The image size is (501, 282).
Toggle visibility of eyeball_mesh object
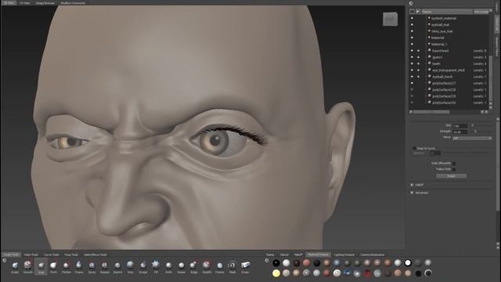coord(412,77)
